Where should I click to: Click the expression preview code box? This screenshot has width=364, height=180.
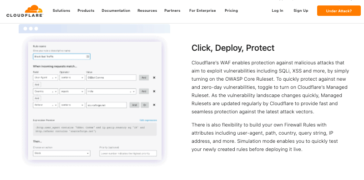pos(95,129)
